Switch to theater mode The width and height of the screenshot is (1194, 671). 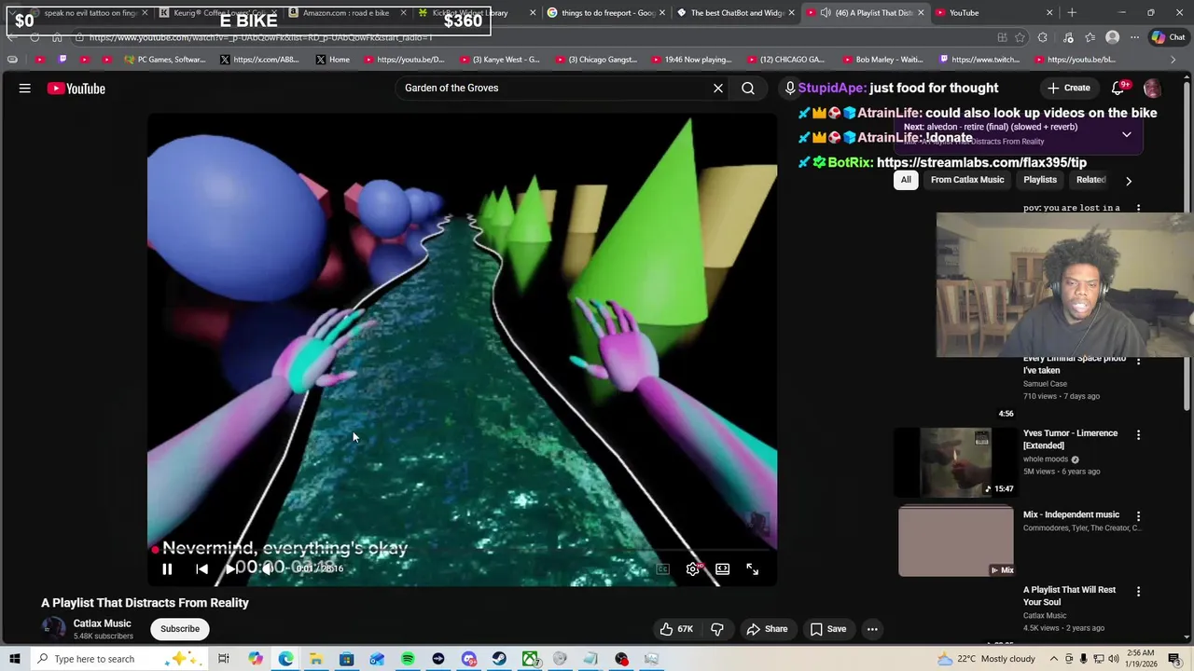point(722,568)
